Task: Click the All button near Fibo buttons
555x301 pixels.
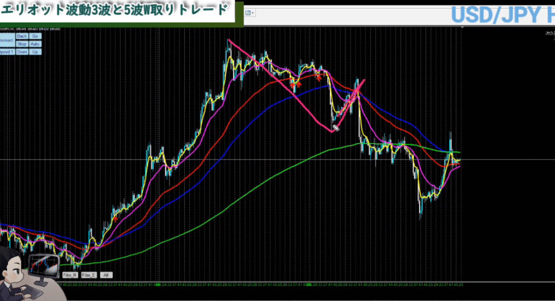Action: click(x=106, y=275)
